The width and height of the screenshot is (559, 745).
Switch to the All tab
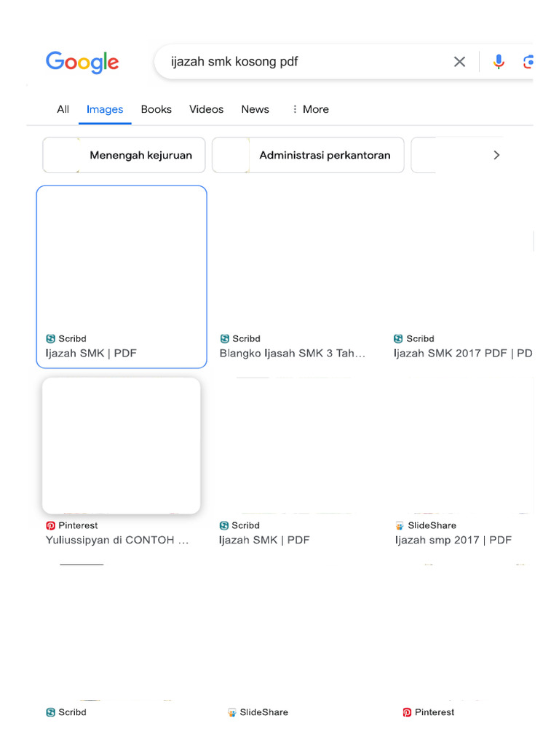click(63, 109)
